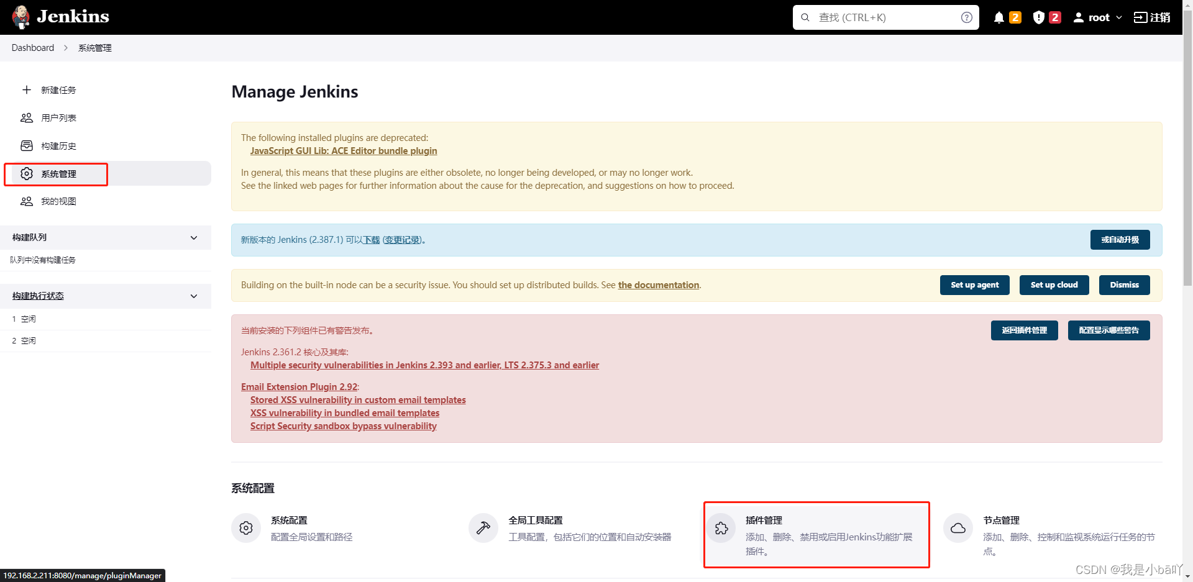Focus the 查找 search input field

tap(886, 17)
